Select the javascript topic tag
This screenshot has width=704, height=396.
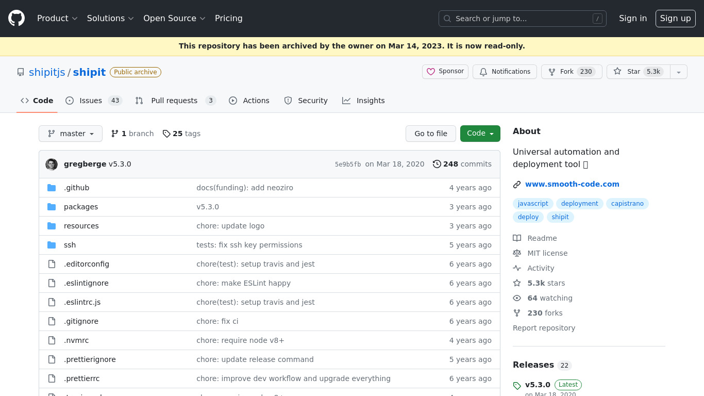[x=533, y=204]
